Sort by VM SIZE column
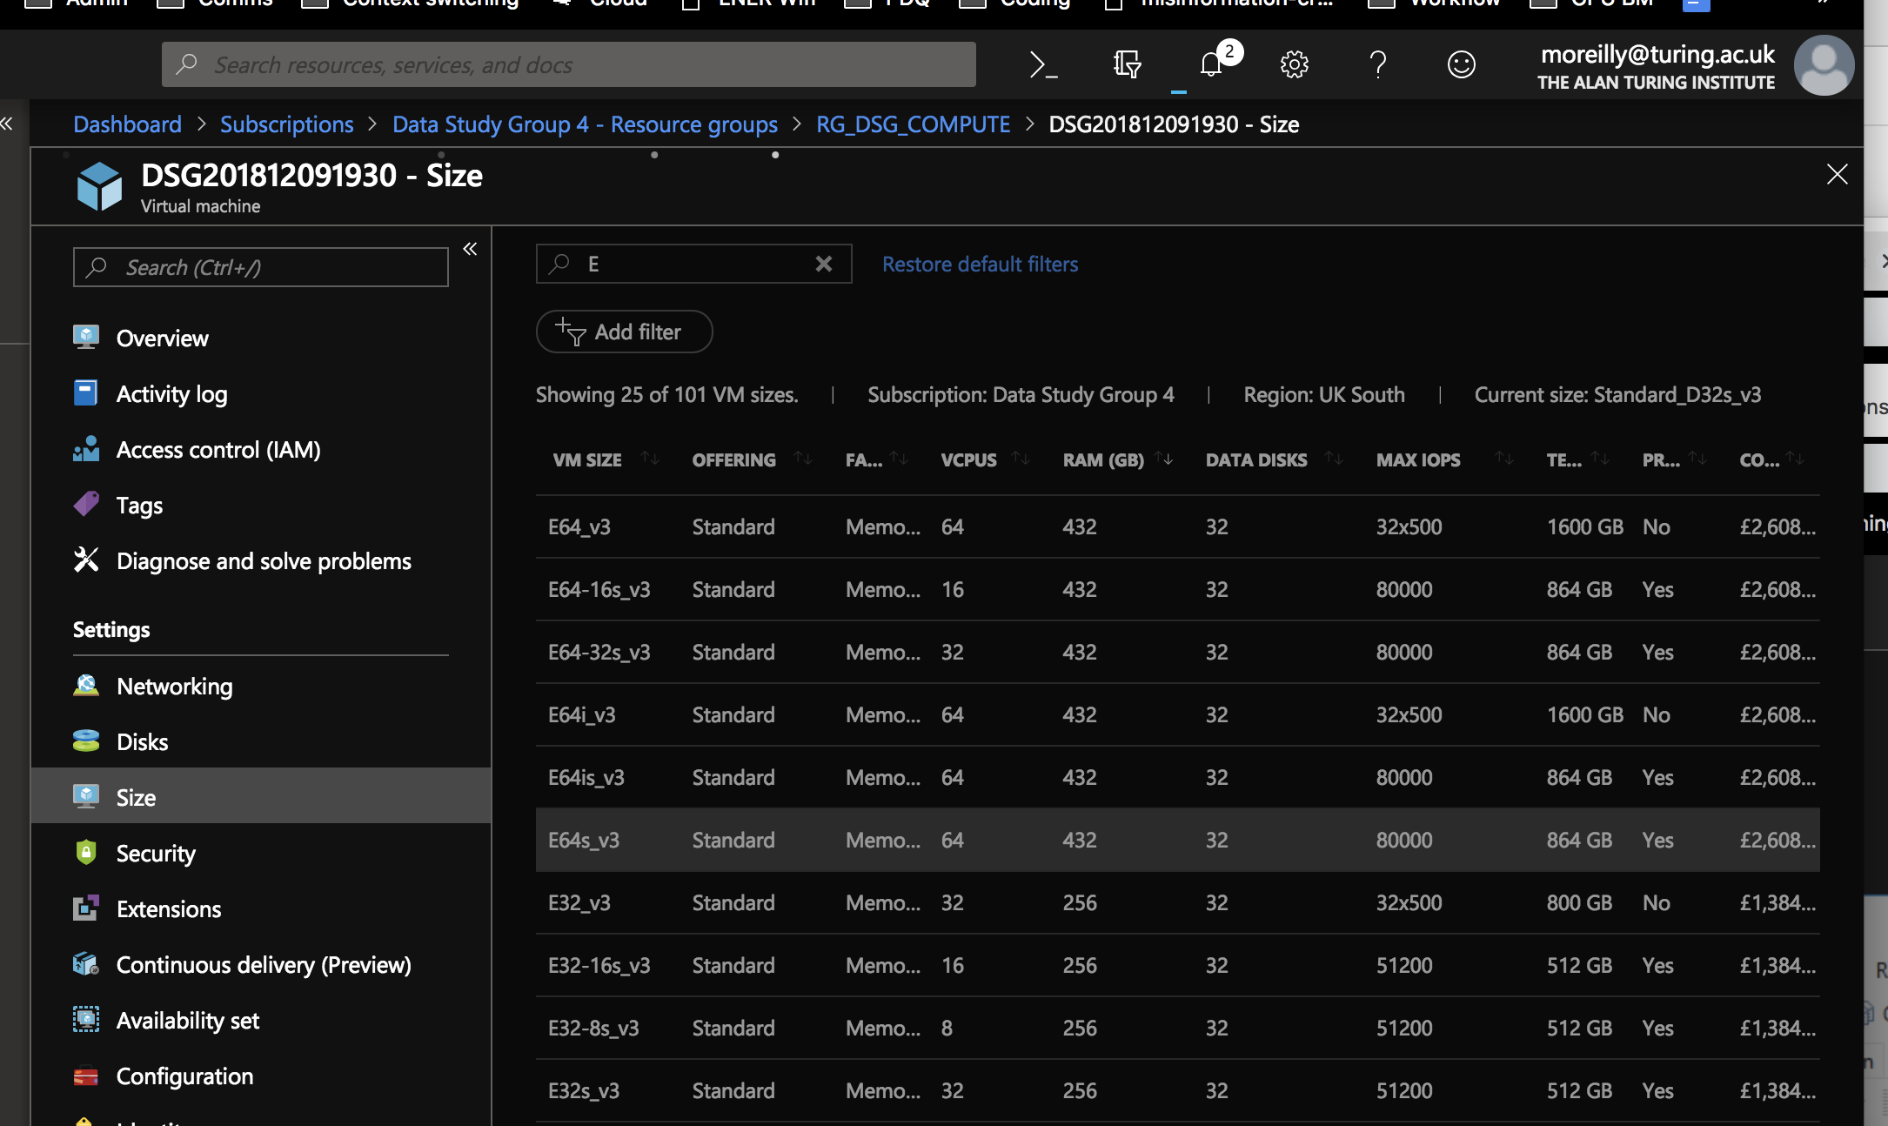Viewport: 1888px width, 1126px height. tap(587, 459)
